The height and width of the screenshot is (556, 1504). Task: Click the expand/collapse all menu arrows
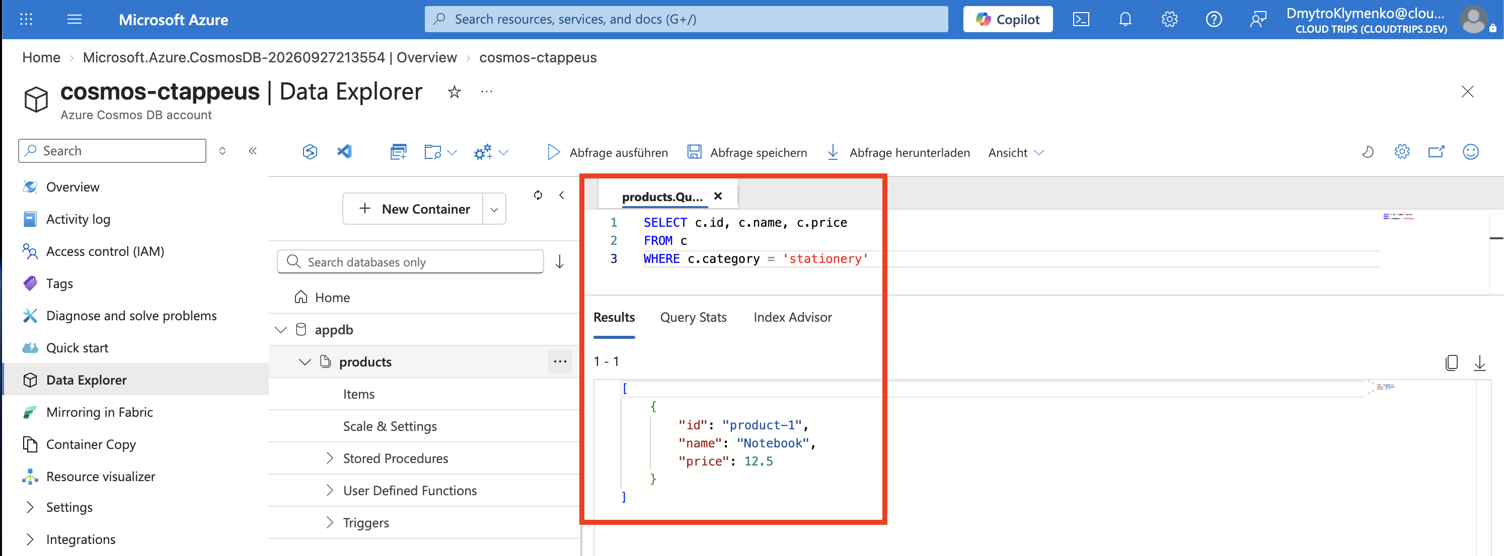[x=222, y=151]
